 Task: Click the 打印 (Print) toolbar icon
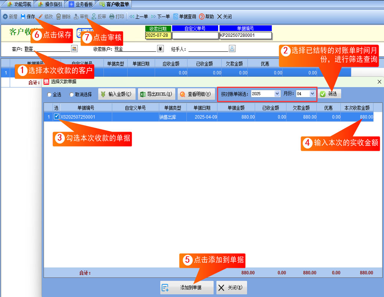112,17
